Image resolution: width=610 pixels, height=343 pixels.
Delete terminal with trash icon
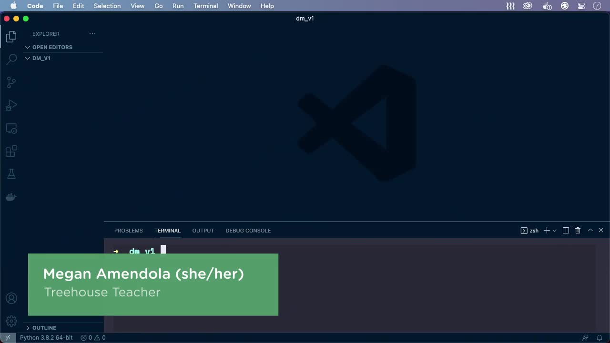[x=578, y=231]
